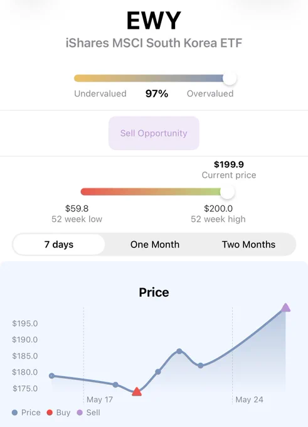Click the red Buy triangle marker on chart

(137, 392)
